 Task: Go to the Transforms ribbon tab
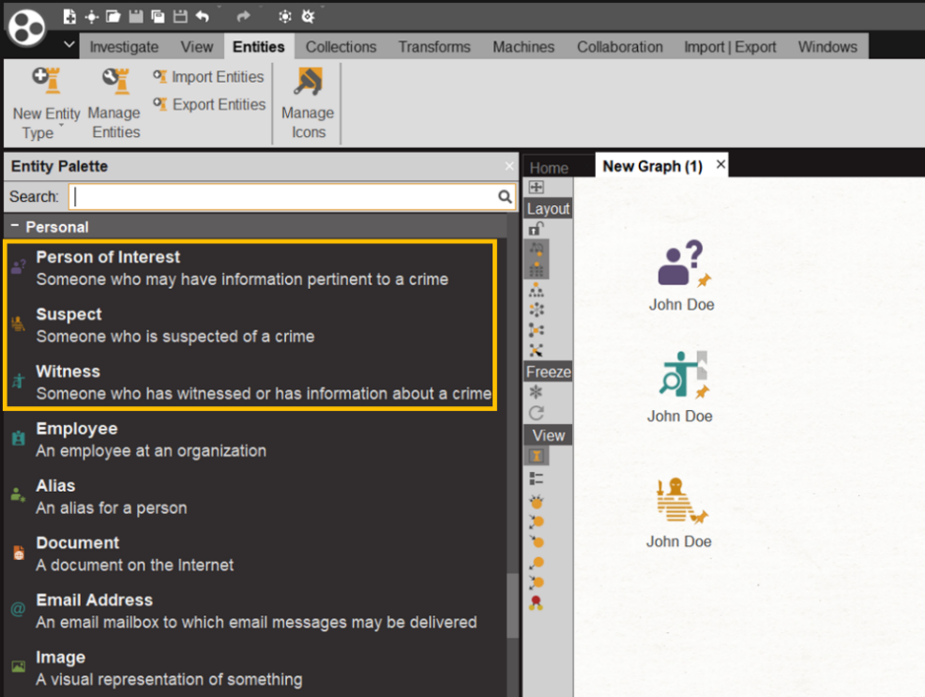tap(434, 47)
